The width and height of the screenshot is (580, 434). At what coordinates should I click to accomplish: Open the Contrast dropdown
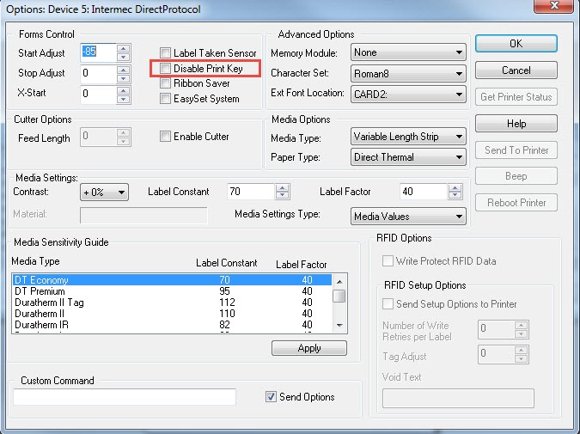pyautogui.click(x=104, y=193)
